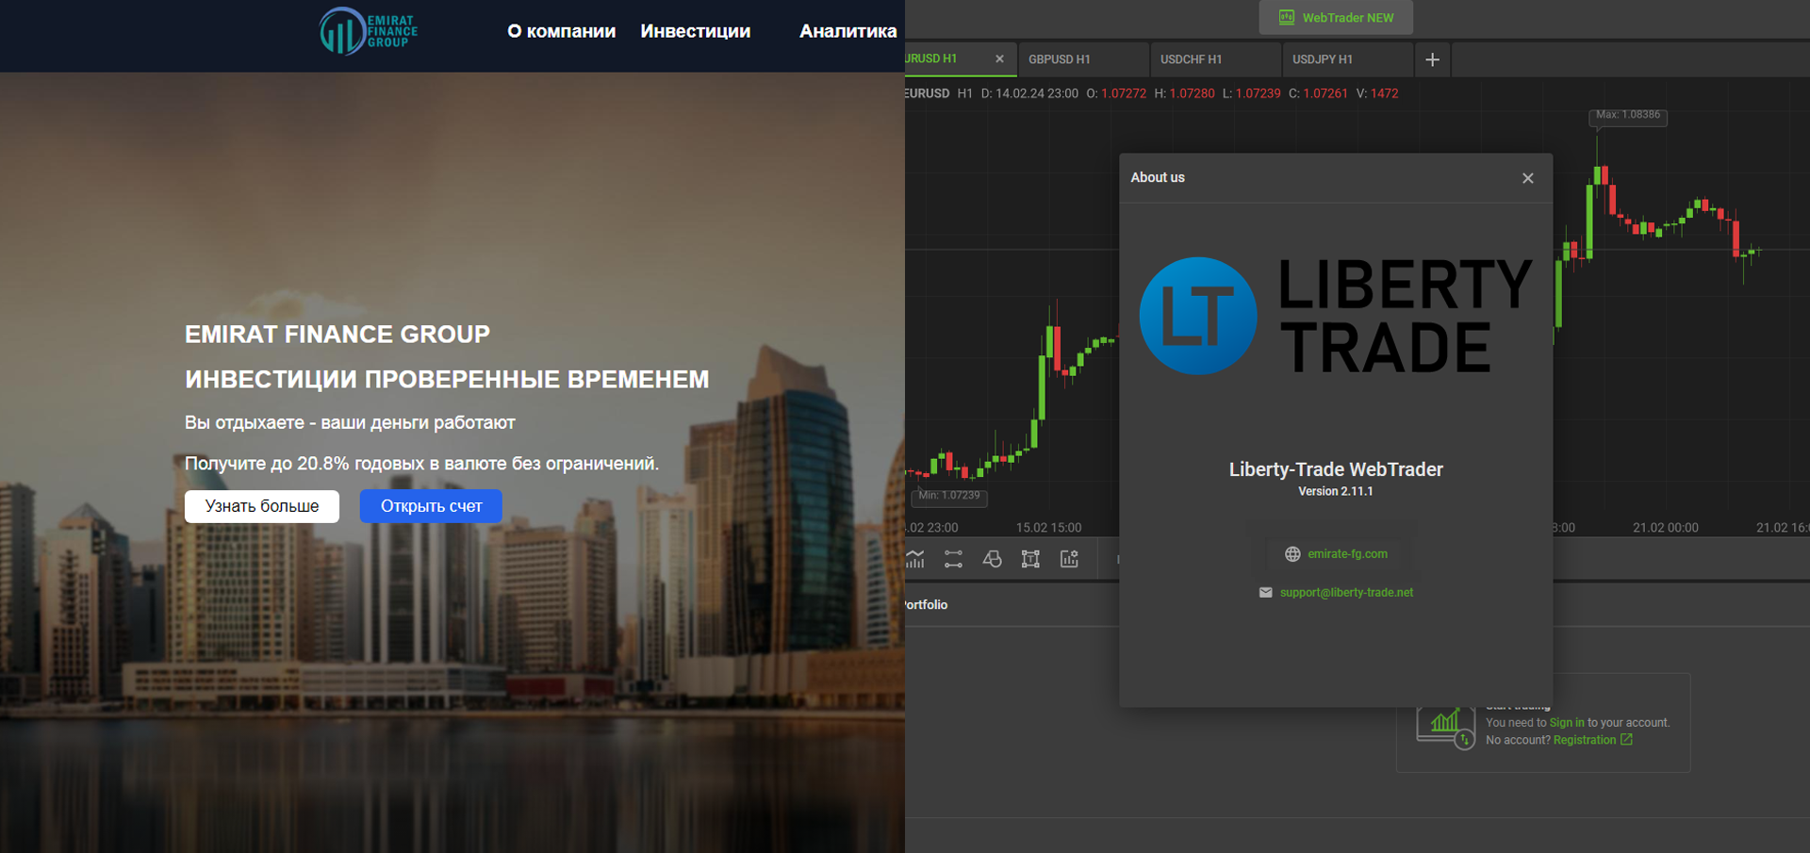
Task: Open the Registration link
Action: (x=1585, y=740)
